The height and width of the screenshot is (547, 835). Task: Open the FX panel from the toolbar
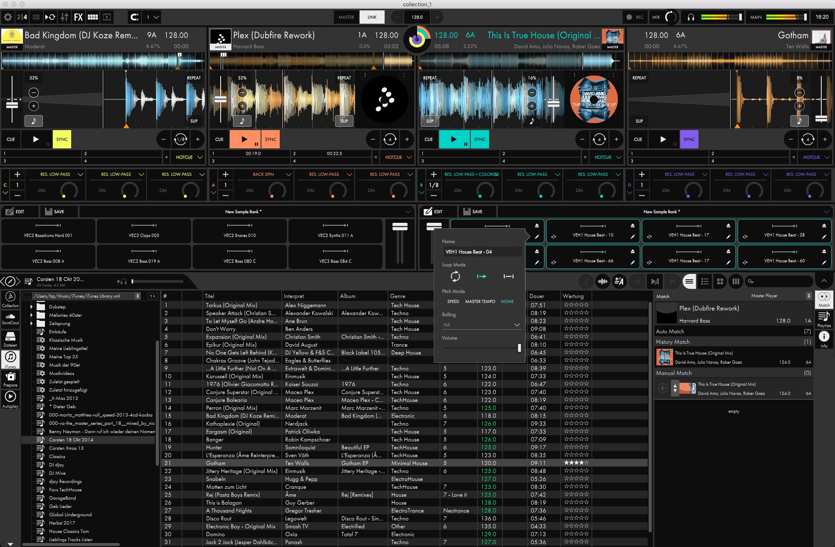pos(78,17)
